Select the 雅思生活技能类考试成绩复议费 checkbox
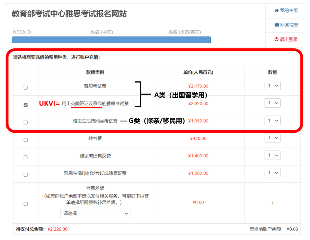This screenshot has height=240, width=310. coord(26,174)
